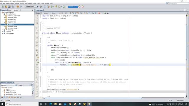Select initComponents() in Navigator
This screenshot has height=106, width=189.
(11, 91)
